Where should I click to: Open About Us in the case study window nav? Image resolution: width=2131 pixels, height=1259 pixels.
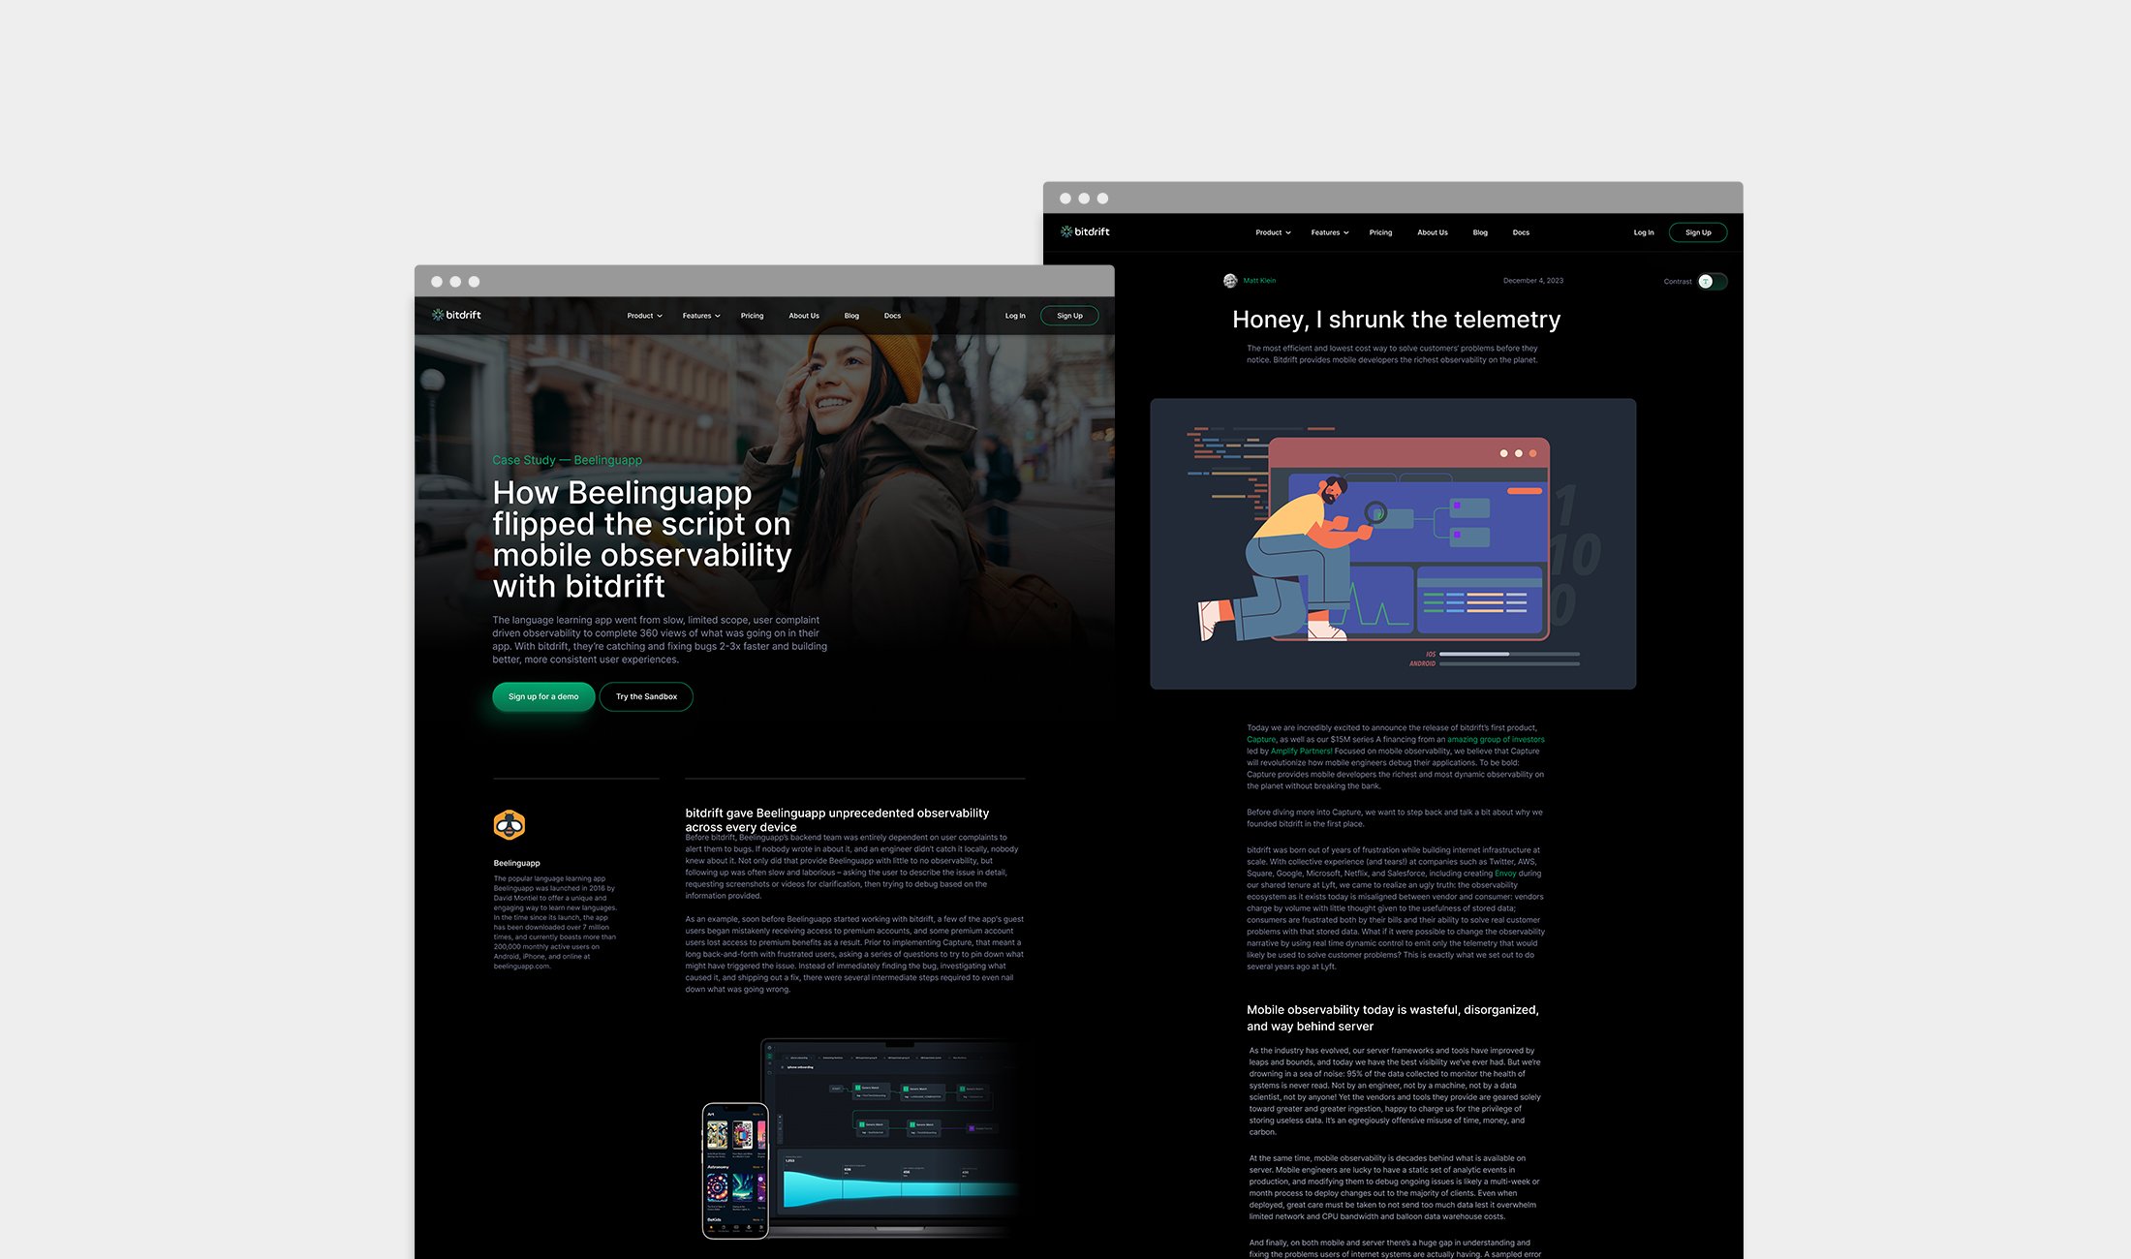(x=804, y=316)
